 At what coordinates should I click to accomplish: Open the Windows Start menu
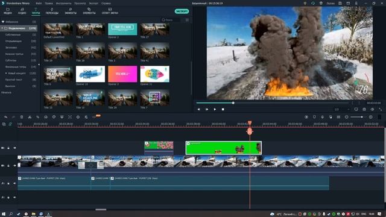(x=4, y=214)
